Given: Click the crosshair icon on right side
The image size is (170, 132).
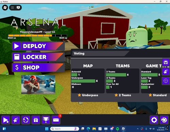Looking at the screenshot, I should (166, 81).
